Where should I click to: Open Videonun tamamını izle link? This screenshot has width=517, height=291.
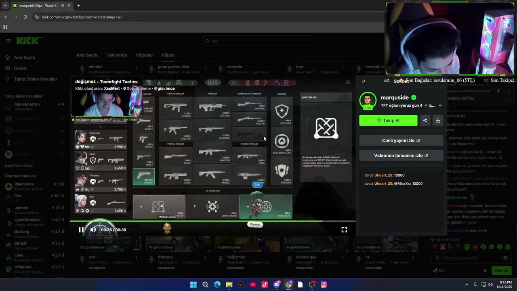[401, 156]
